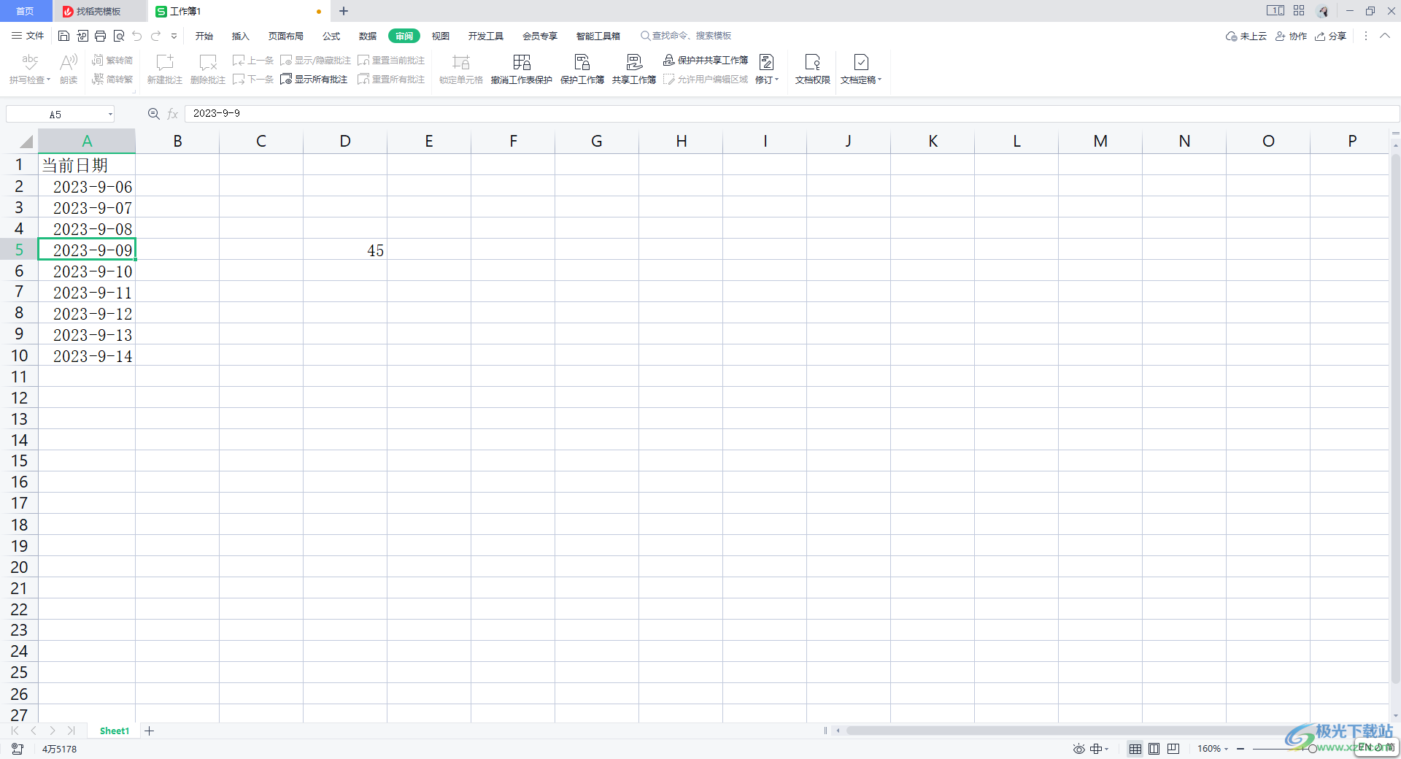This screenshot has width=1401, height=759.
Task: Open the 开发工具 Developer ribbon tab
Action: (486, 36)
